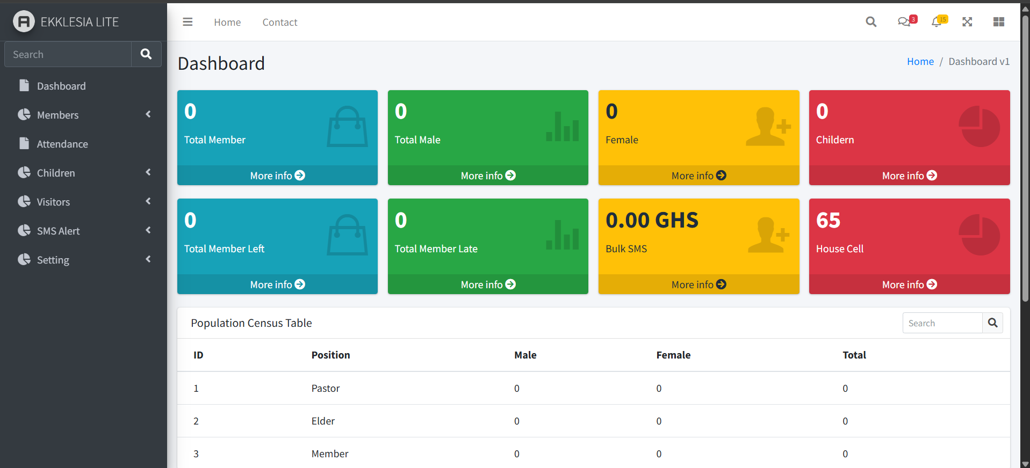Click More info on Total Member card
This screenshot has width=1030, height=468.
[x=277, y=175]
